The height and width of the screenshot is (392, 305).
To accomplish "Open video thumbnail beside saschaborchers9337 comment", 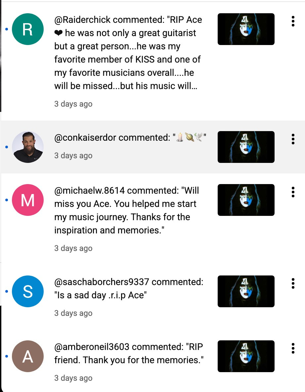I will tap(246, 291).
